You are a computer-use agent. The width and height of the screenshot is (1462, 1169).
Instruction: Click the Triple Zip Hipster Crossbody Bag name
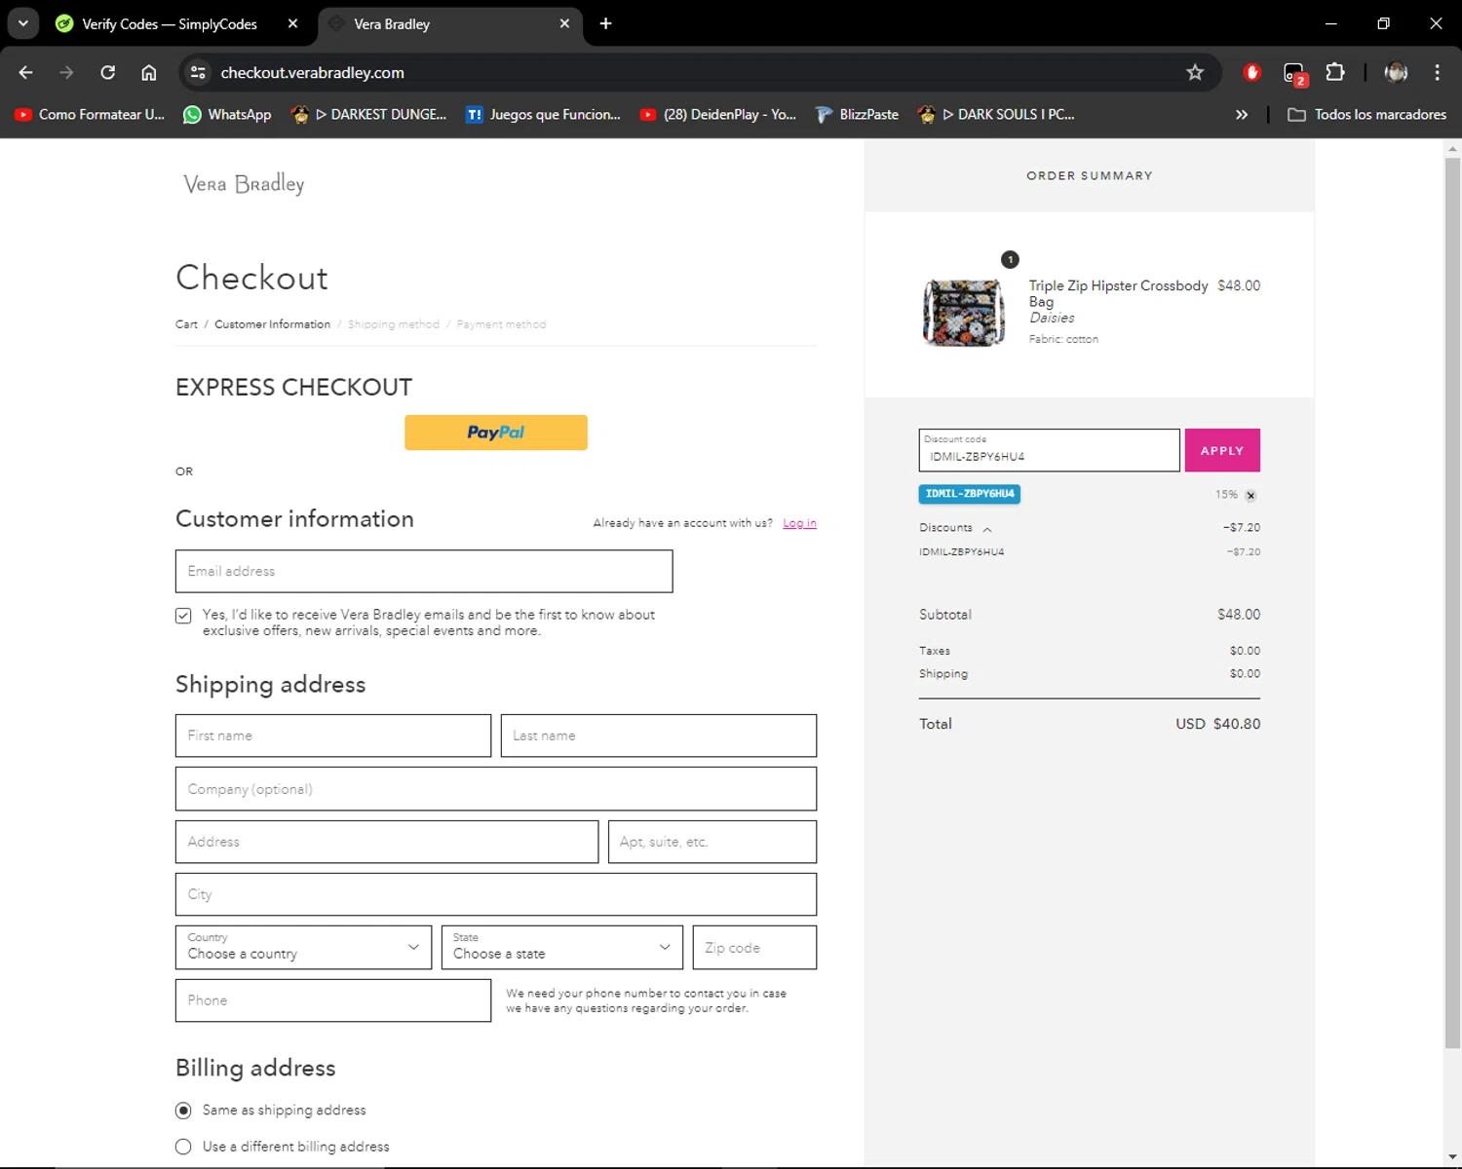click(1119, 293)
